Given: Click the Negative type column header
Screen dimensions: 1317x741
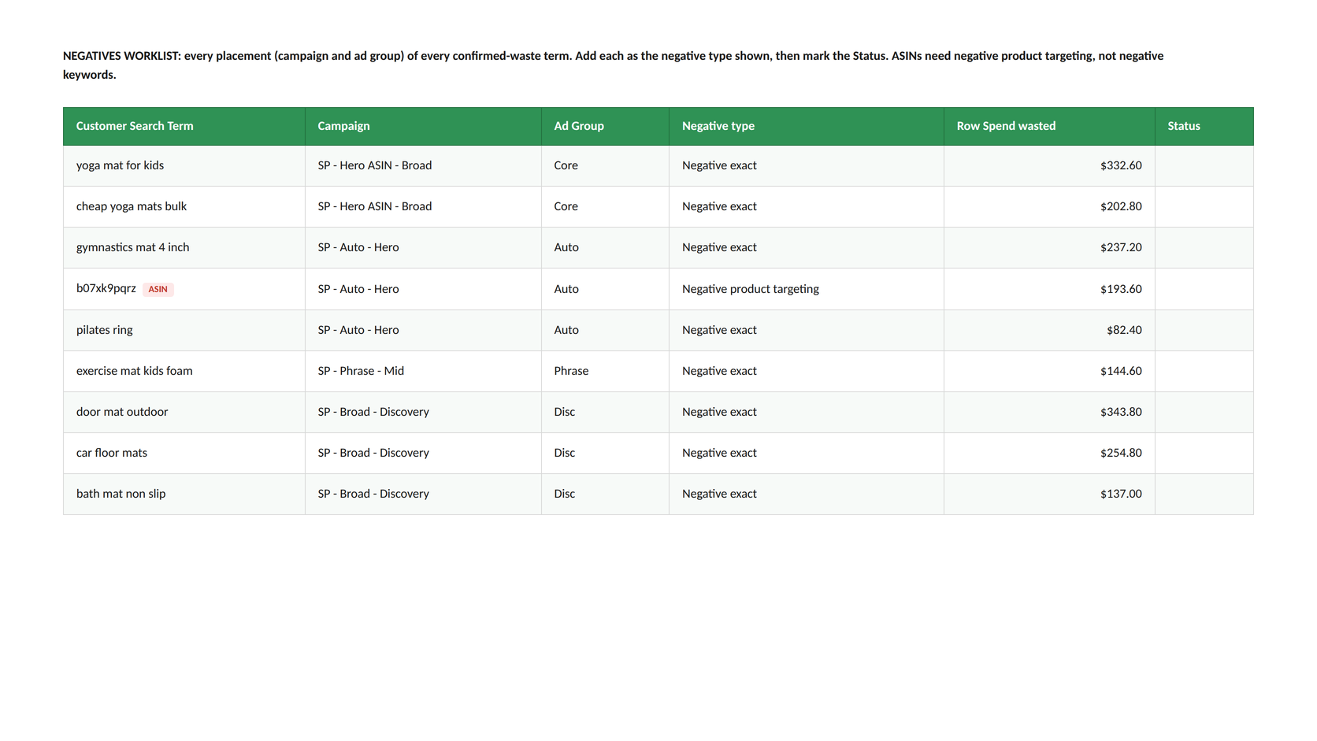Looking at the screenshot, I should click(807, 126).
